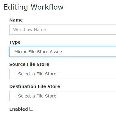Toggle the box beside Enabled
116x122 pixels.
31,109
